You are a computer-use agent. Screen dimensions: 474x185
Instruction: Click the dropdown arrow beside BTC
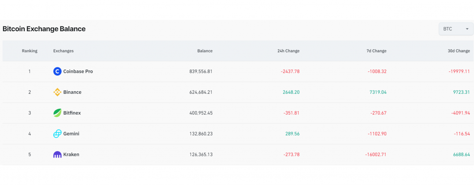point(467,29)
